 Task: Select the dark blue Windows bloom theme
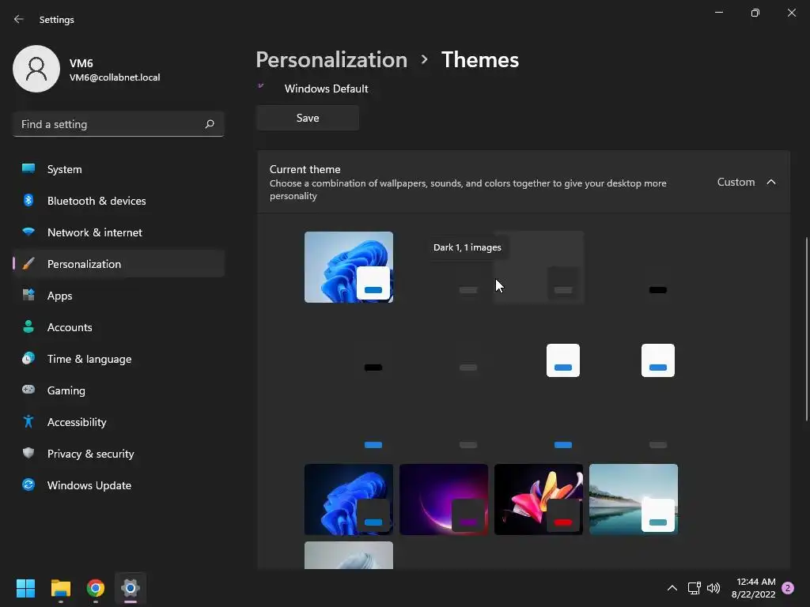coord(349,500)
